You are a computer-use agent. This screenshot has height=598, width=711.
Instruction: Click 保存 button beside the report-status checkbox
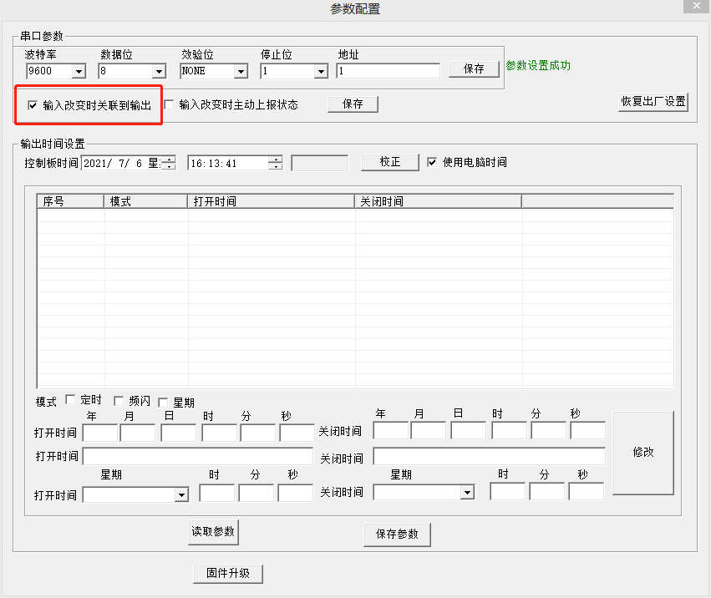point(353,104)
